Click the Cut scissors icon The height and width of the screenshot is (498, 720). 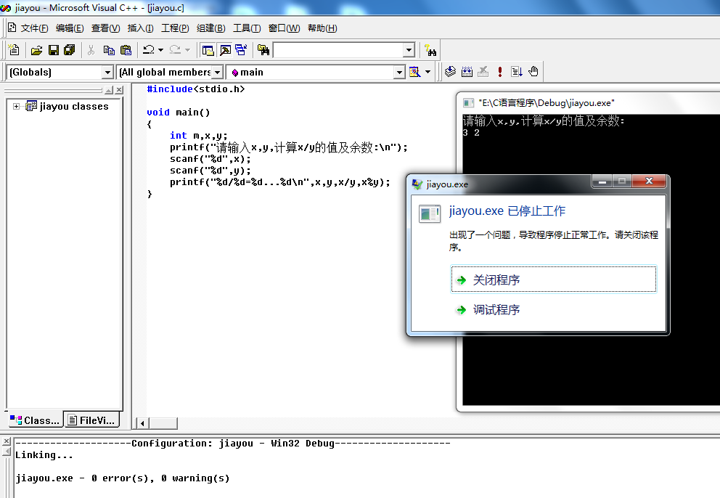point(91,49)
